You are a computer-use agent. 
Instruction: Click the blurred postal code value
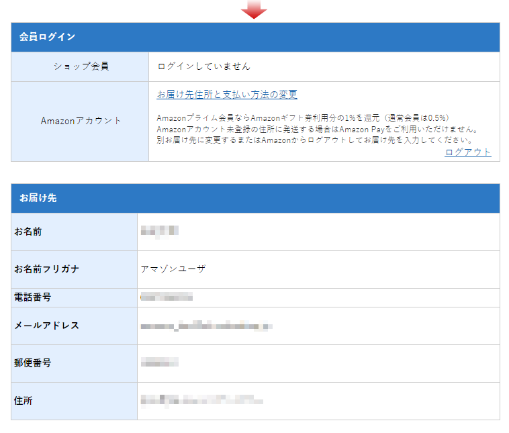pyautogui.click(x=159, y=363)
